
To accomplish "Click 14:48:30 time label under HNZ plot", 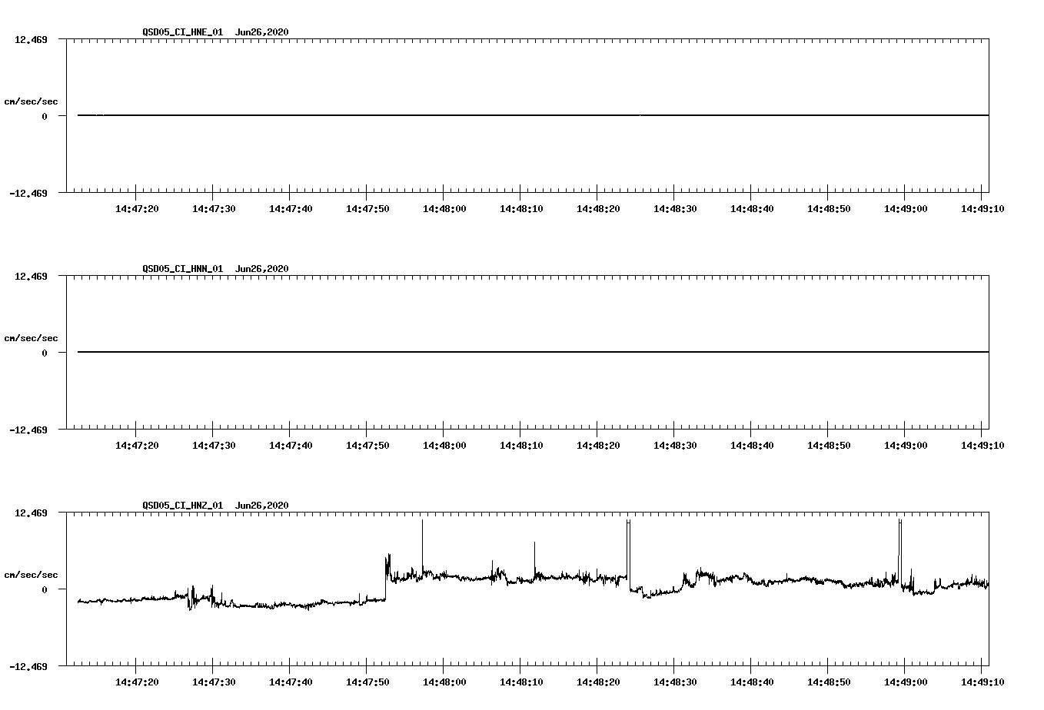I will [x=675, y=682].
